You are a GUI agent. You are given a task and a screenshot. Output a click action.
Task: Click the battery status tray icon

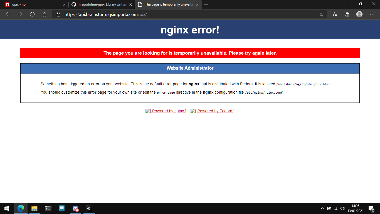point(329,208)
